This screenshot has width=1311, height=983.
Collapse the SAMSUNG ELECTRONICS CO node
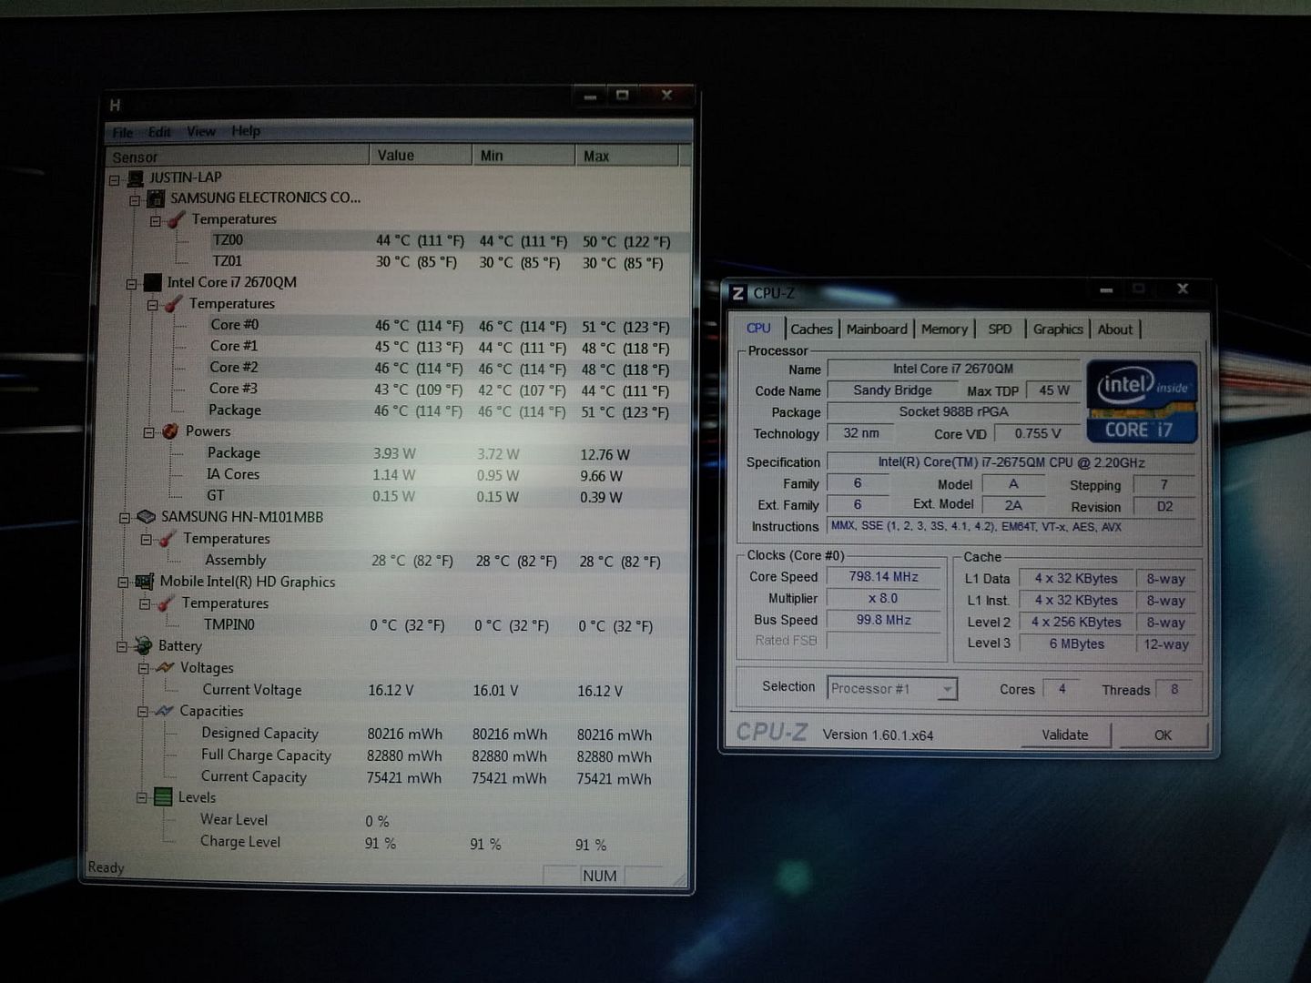[x=135, y=200]
